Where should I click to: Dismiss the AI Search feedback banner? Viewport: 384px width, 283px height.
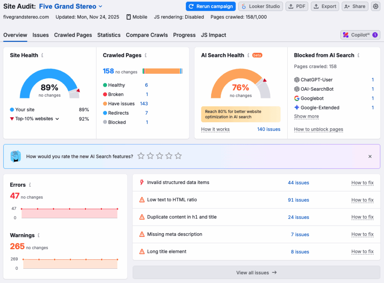point(370,156)
